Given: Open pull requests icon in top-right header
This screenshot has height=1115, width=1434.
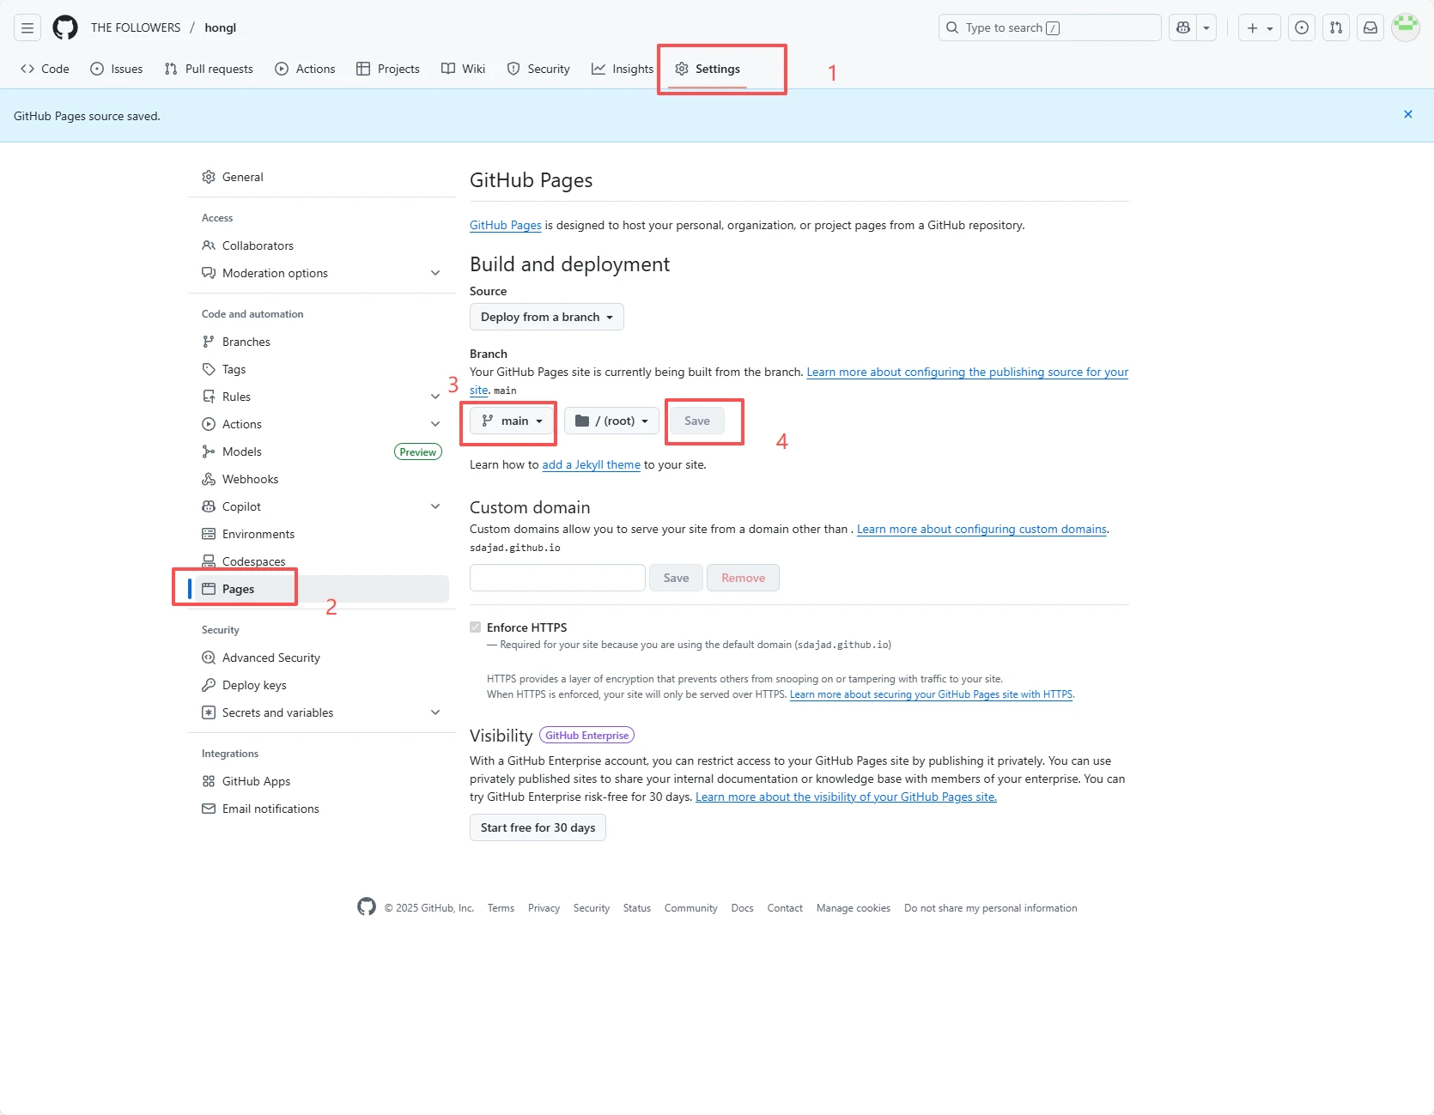Looking at the screenshot, I should [x=1336, y=27].
